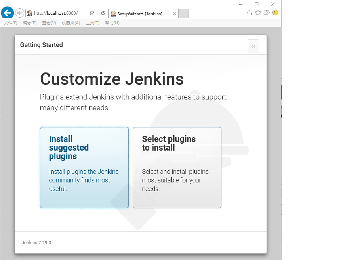
Task: Choose Select plugins to install
Action: (x=177, y=167)
